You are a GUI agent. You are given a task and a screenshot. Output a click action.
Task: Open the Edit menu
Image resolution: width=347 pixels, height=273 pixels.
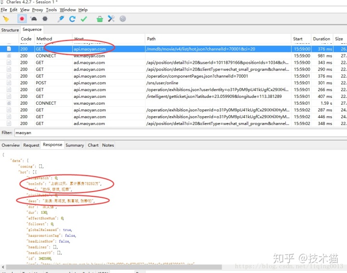click(13, 10)
